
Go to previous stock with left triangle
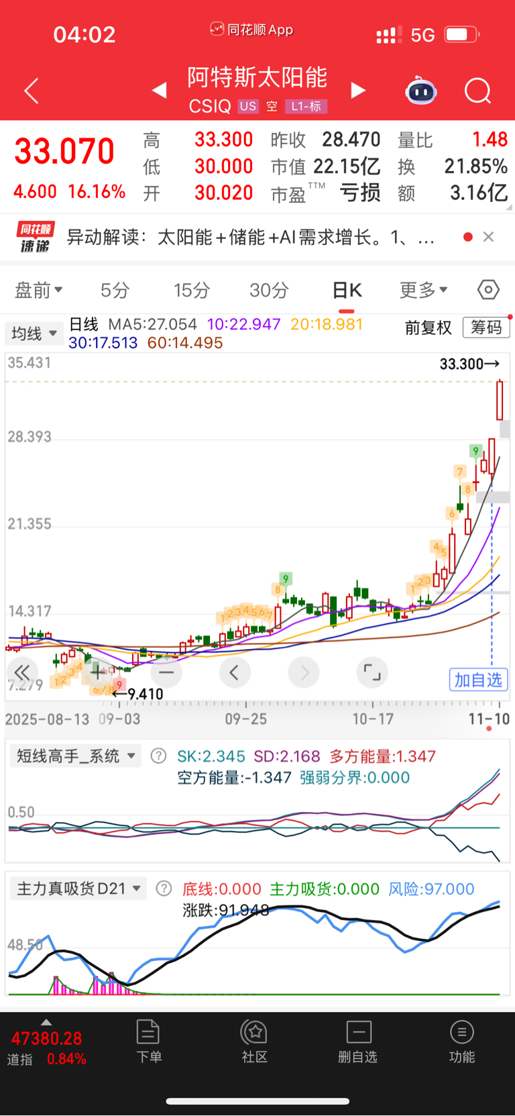(159, 90)
